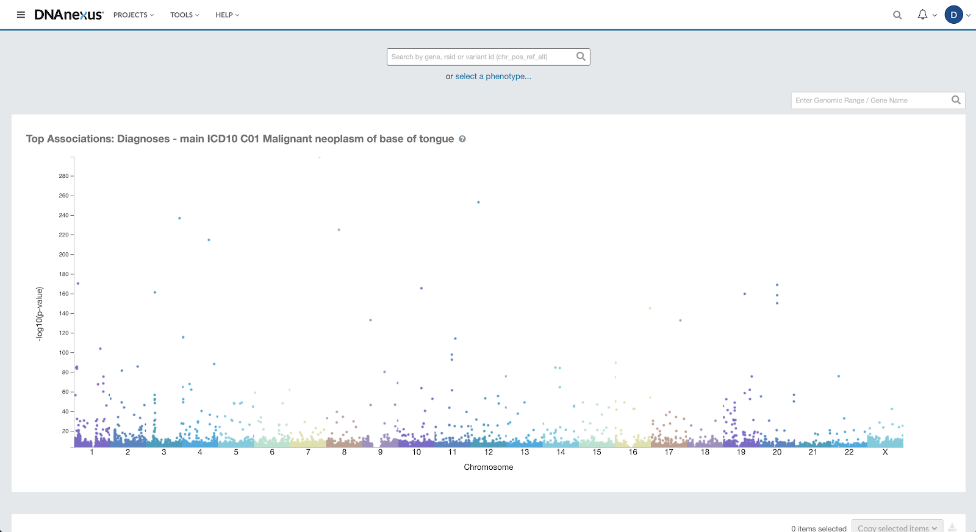Screen dimensions: 976x532
Task: Click the '12' chromosome axis label
Action: (x=489, y=452)
